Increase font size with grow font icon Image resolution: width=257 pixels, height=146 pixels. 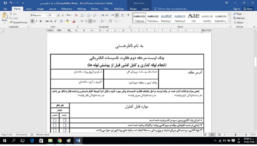pyautogui.click(x=59, y=15)
